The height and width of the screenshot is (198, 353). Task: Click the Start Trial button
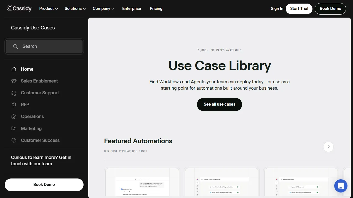click(x=299, y=9)
